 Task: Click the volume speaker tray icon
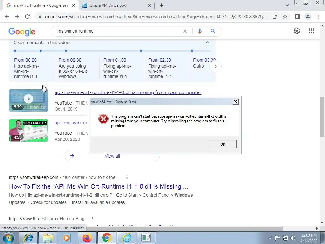(x=293, y=238)
